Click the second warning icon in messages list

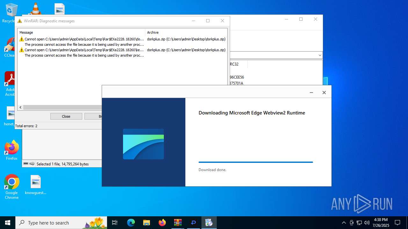point(22,50)
